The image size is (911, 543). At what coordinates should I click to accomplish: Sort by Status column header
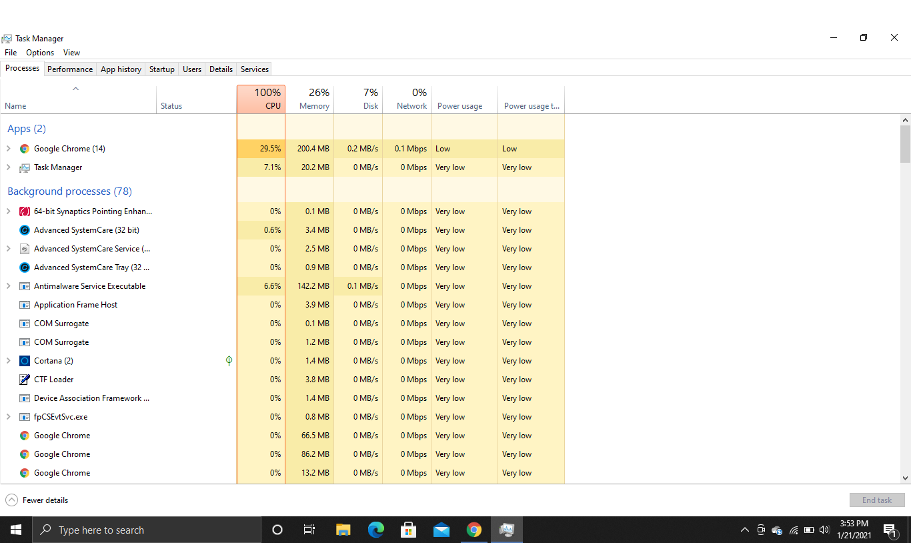pos(196,99)
